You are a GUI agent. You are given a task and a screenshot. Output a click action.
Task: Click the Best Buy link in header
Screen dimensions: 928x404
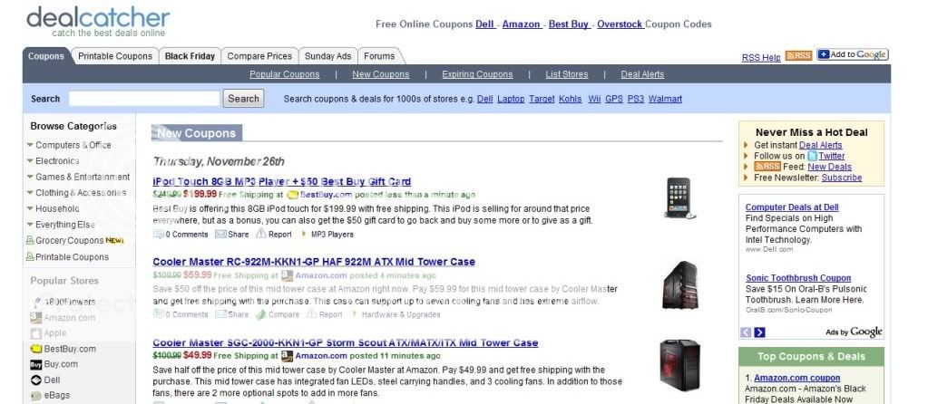[569, 24]
